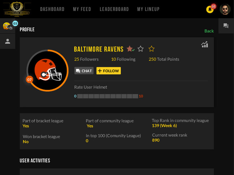
Task: Click the 07 level badge
Action: pyautogui.click(x=29, y=79)
